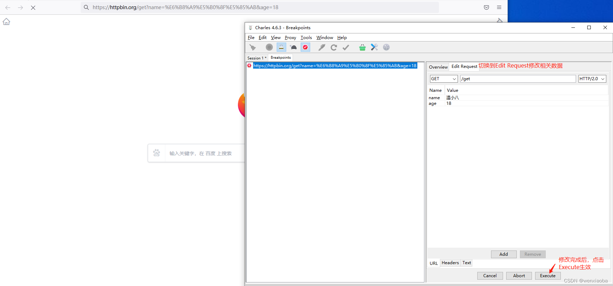Minimize the Charles window
This screenshot has width=613, height=286.
tap(573, 27)
